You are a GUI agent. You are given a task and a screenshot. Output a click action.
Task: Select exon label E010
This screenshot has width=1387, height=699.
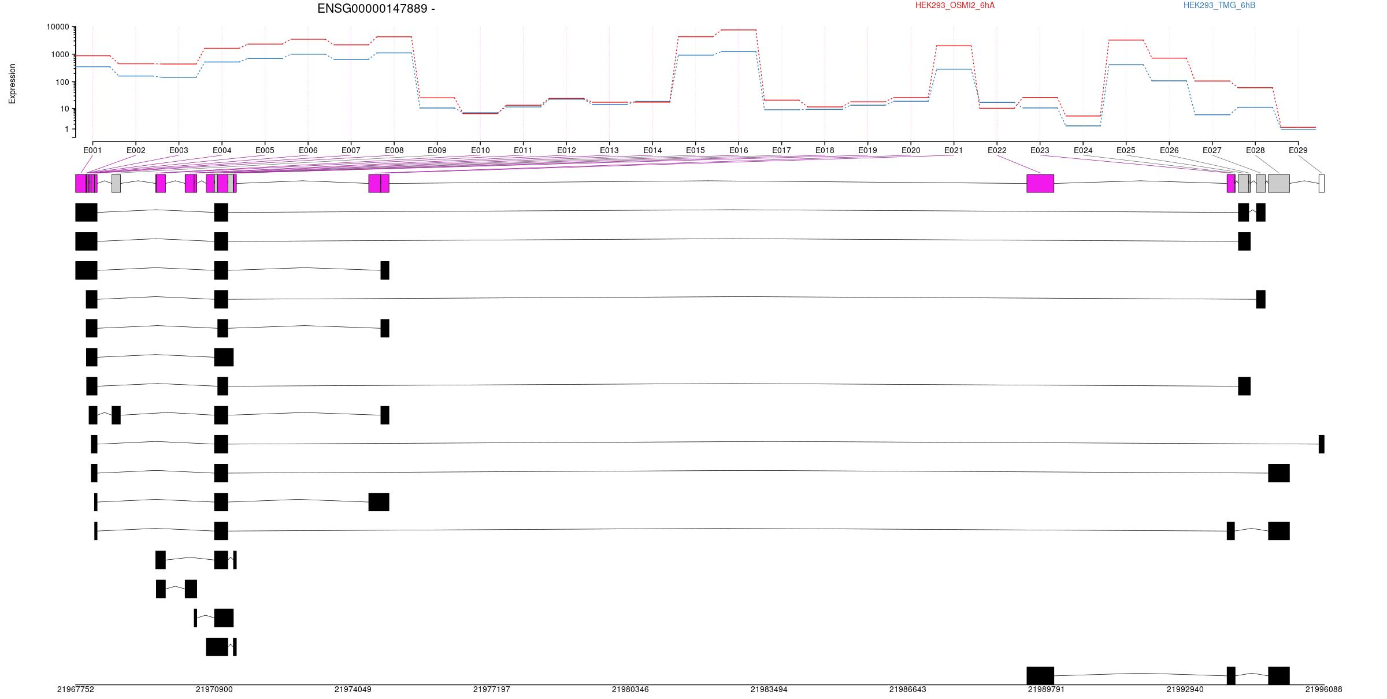point(480,150)
